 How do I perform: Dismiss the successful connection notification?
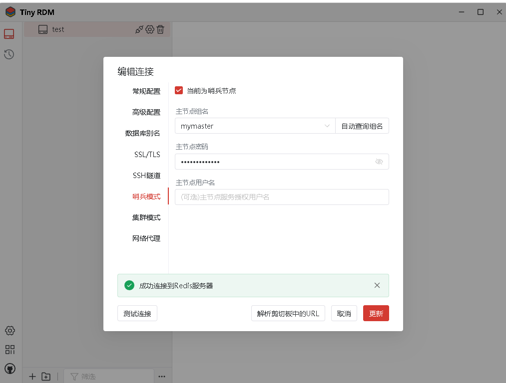pyautogui.click(x=377, y=285)
